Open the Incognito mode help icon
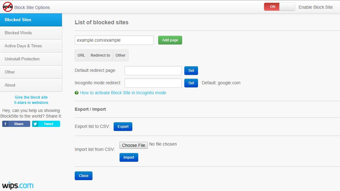The width and height of the screenshot is (340, 191). (77, 93)
